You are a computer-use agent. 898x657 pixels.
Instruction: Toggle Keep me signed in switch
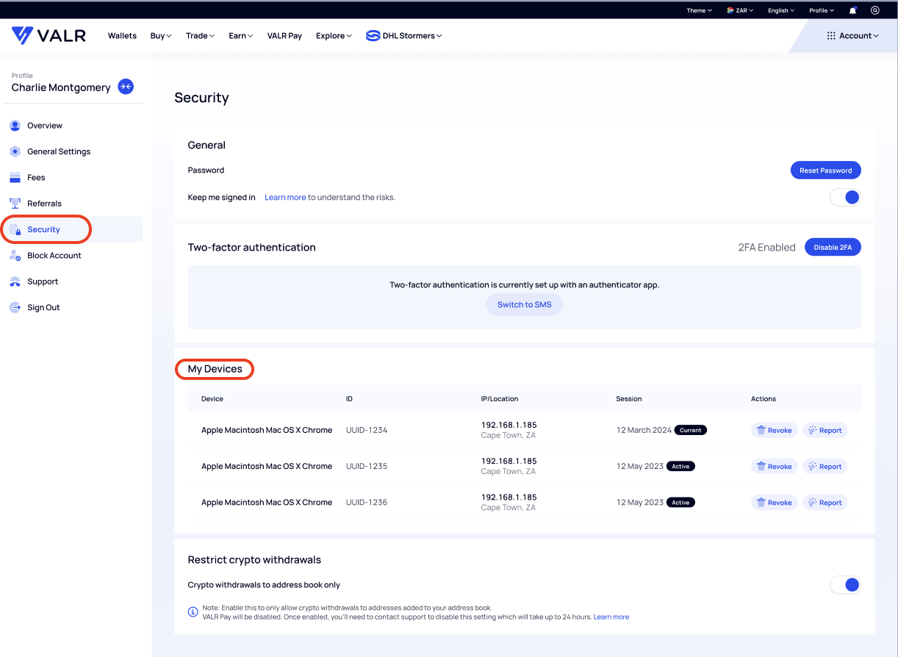pos(845,197)
